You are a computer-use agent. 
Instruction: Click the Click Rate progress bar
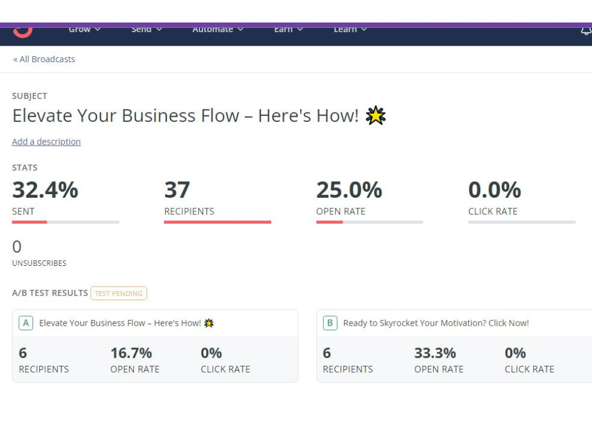tap(522, 222)
